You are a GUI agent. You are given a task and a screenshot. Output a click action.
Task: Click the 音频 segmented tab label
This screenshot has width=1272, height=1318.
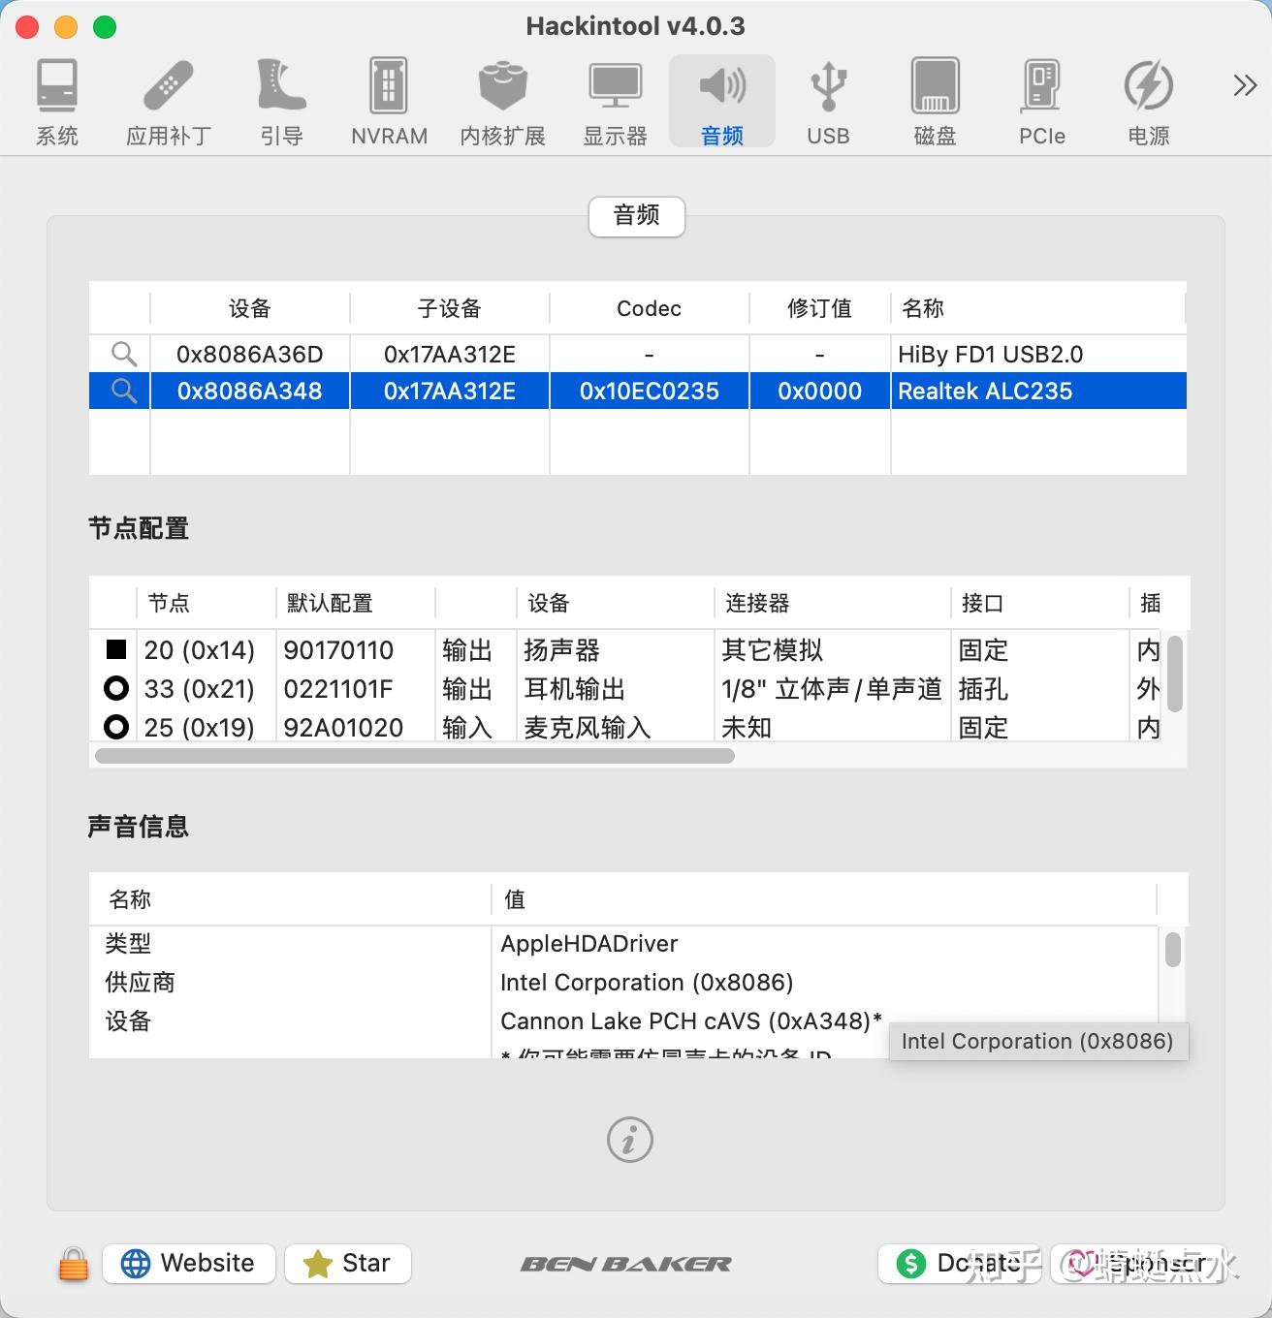pos(636,216)
